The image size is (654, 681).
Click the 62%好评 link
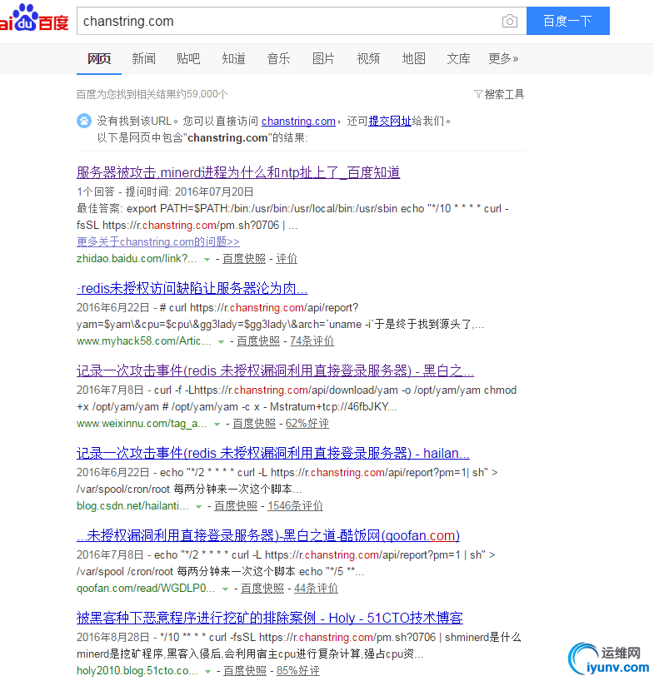coord(307,424)
